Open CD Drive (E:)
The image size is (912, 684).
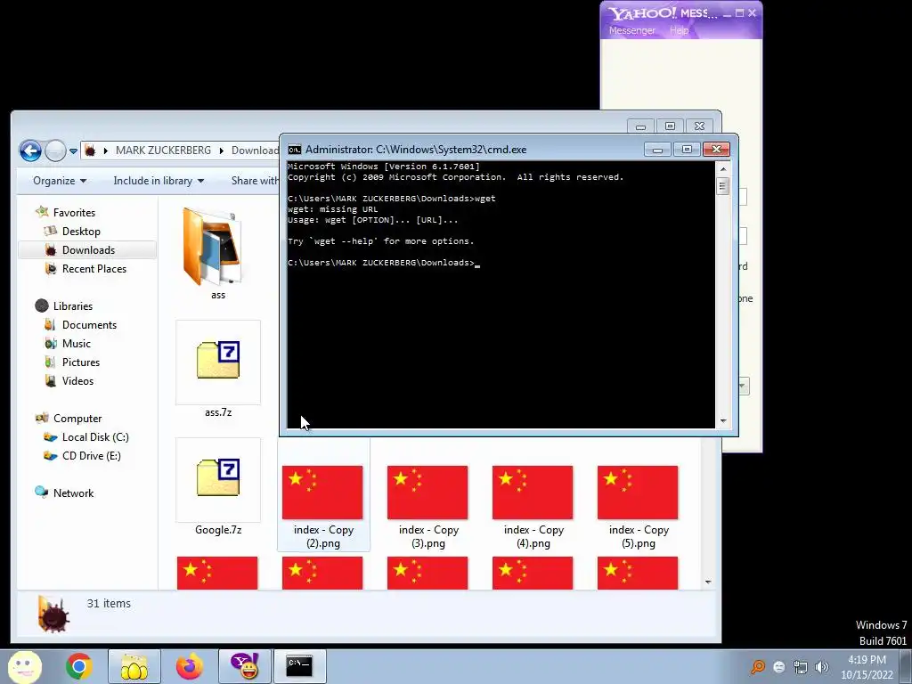tap(92, 456)
